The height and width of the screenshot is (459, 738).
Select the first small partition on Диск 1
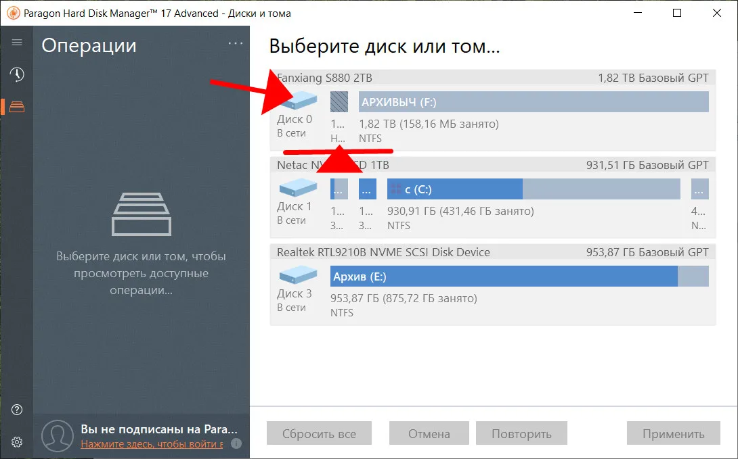(339, 189)
